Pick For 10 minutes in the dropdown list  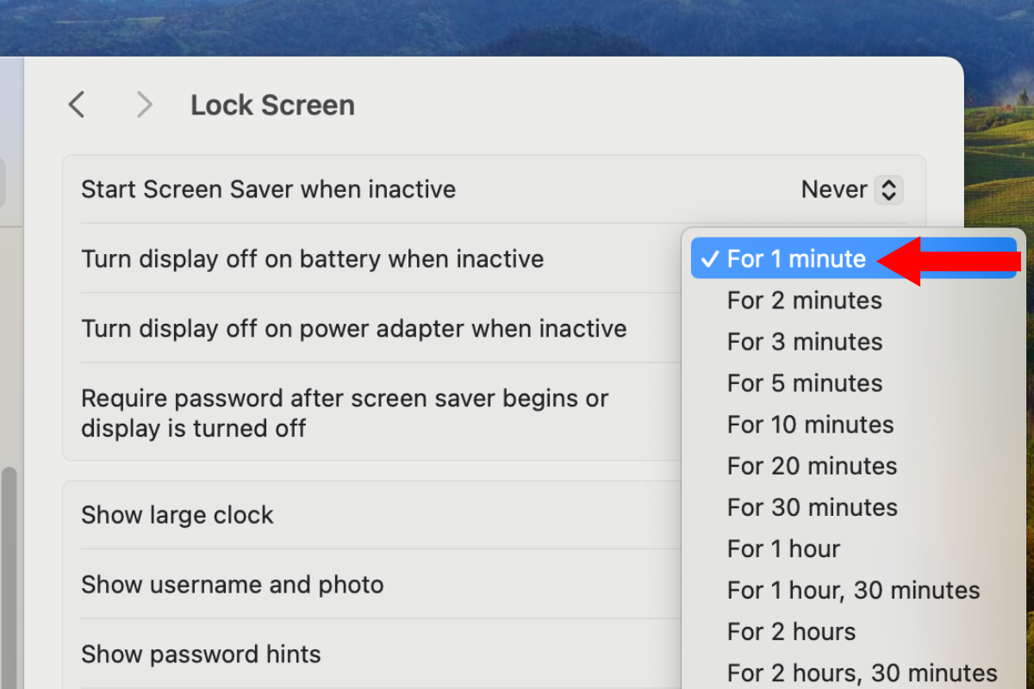tap(810, 425)
